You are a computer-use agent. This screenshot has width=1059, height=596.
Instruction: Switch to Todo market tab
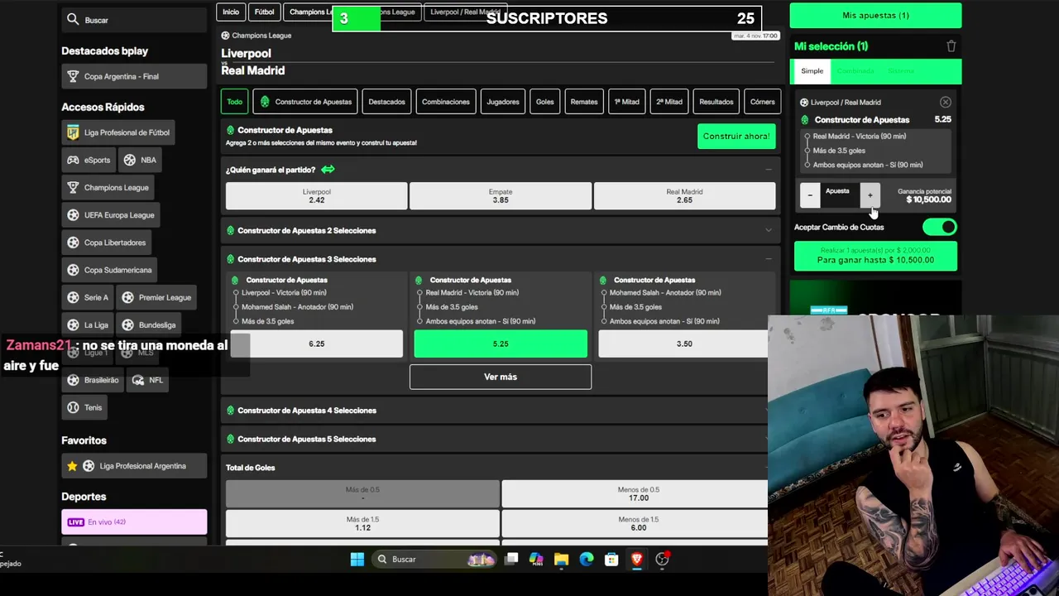tap(235, 102)
